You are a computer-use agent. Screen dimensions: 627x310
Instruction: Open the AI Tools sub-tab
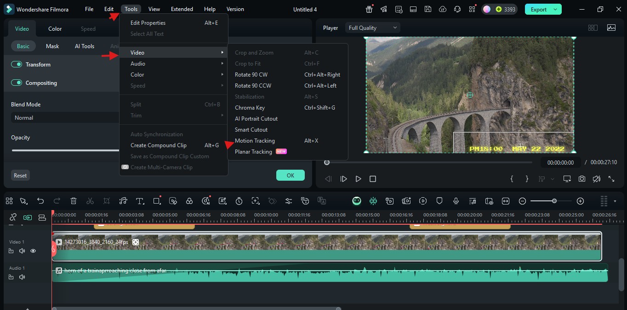[x=85, y=46]
